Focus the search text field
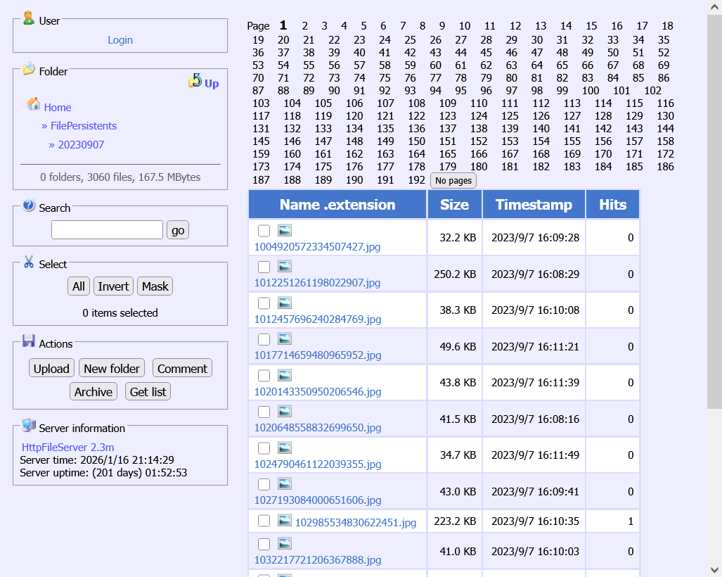Screen dimensions: 722x577 (x=107, y=230)
